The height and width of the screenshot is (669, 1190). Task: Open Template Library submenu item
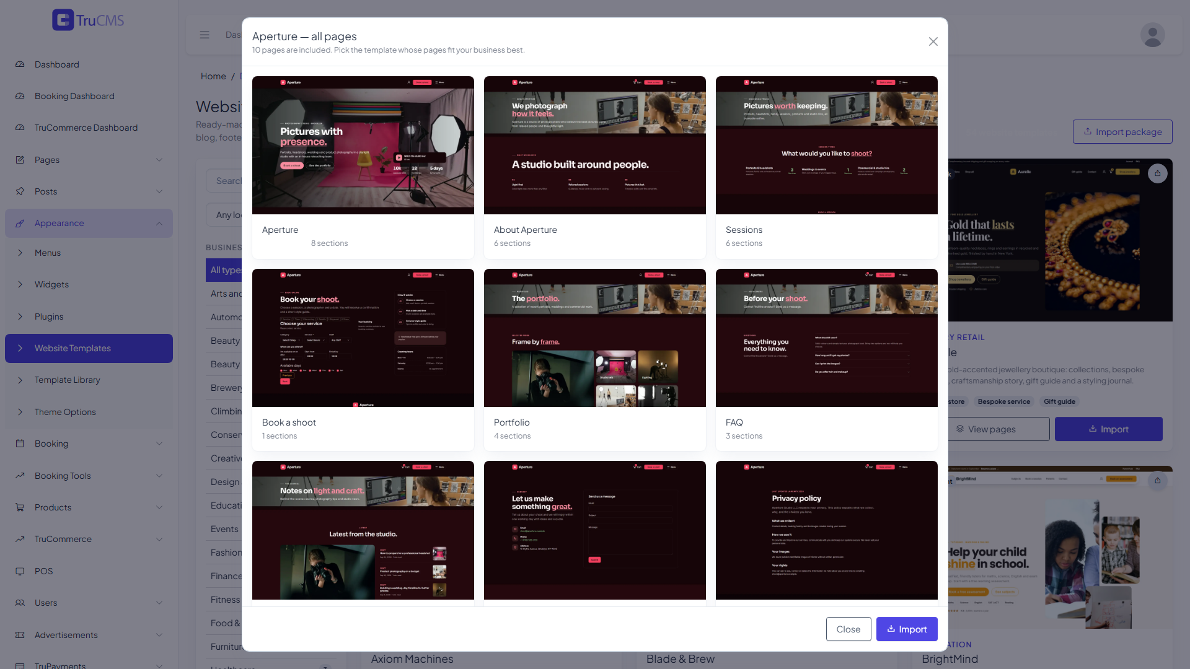click(x=89, y=380)
